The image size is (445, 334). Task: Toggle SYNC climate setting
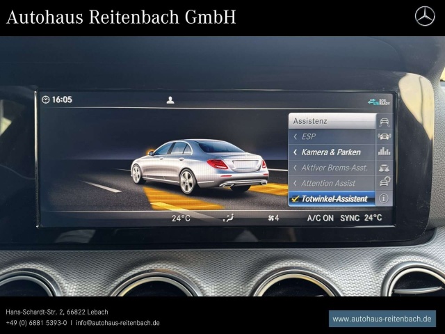[x=350, y=218]
